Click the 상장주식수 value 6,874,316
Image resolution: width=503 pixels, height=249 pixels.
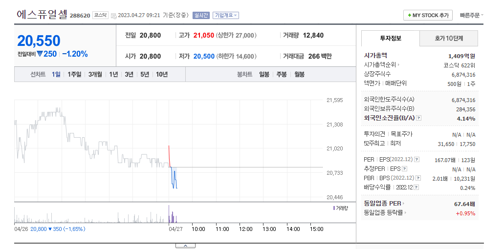(x=463, y=75)
